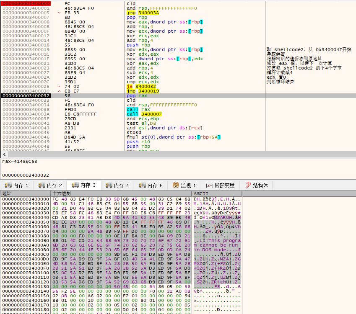
Task: Click the 监视 1 watch dog icon
Action: coord(176,185)
